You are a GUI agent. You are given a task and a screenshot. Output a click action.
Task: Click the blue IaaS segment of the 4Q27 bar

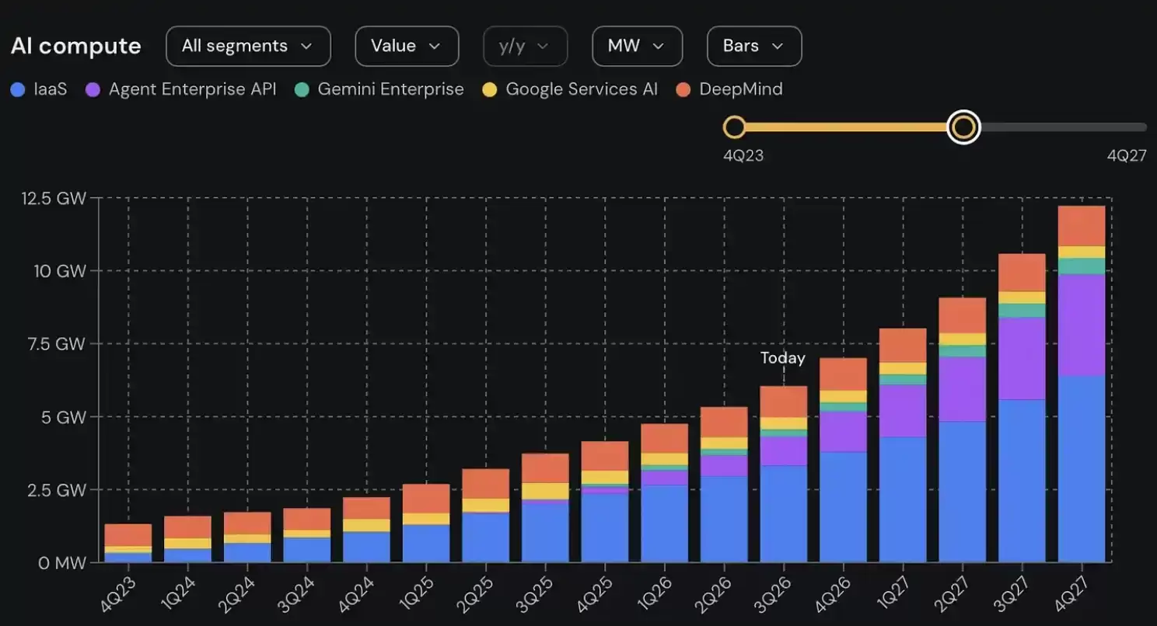(x=1082, y=469)
